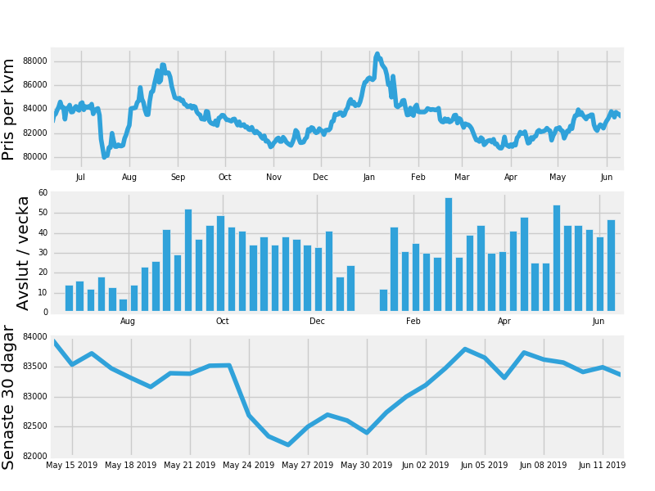This screenshot has width=655, height=491.
Task: Click Aug under the Avslut / vecka chart
Action: (x=128, y=321)
